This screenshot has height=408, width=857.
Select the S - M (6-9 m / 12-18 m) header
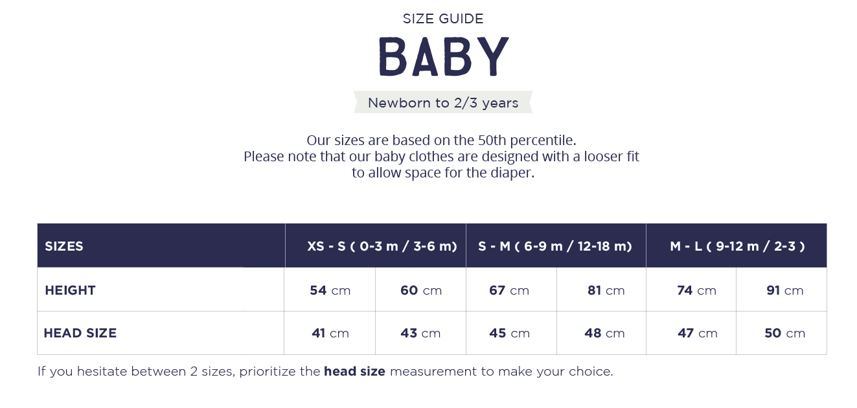[x=556, y=245]
